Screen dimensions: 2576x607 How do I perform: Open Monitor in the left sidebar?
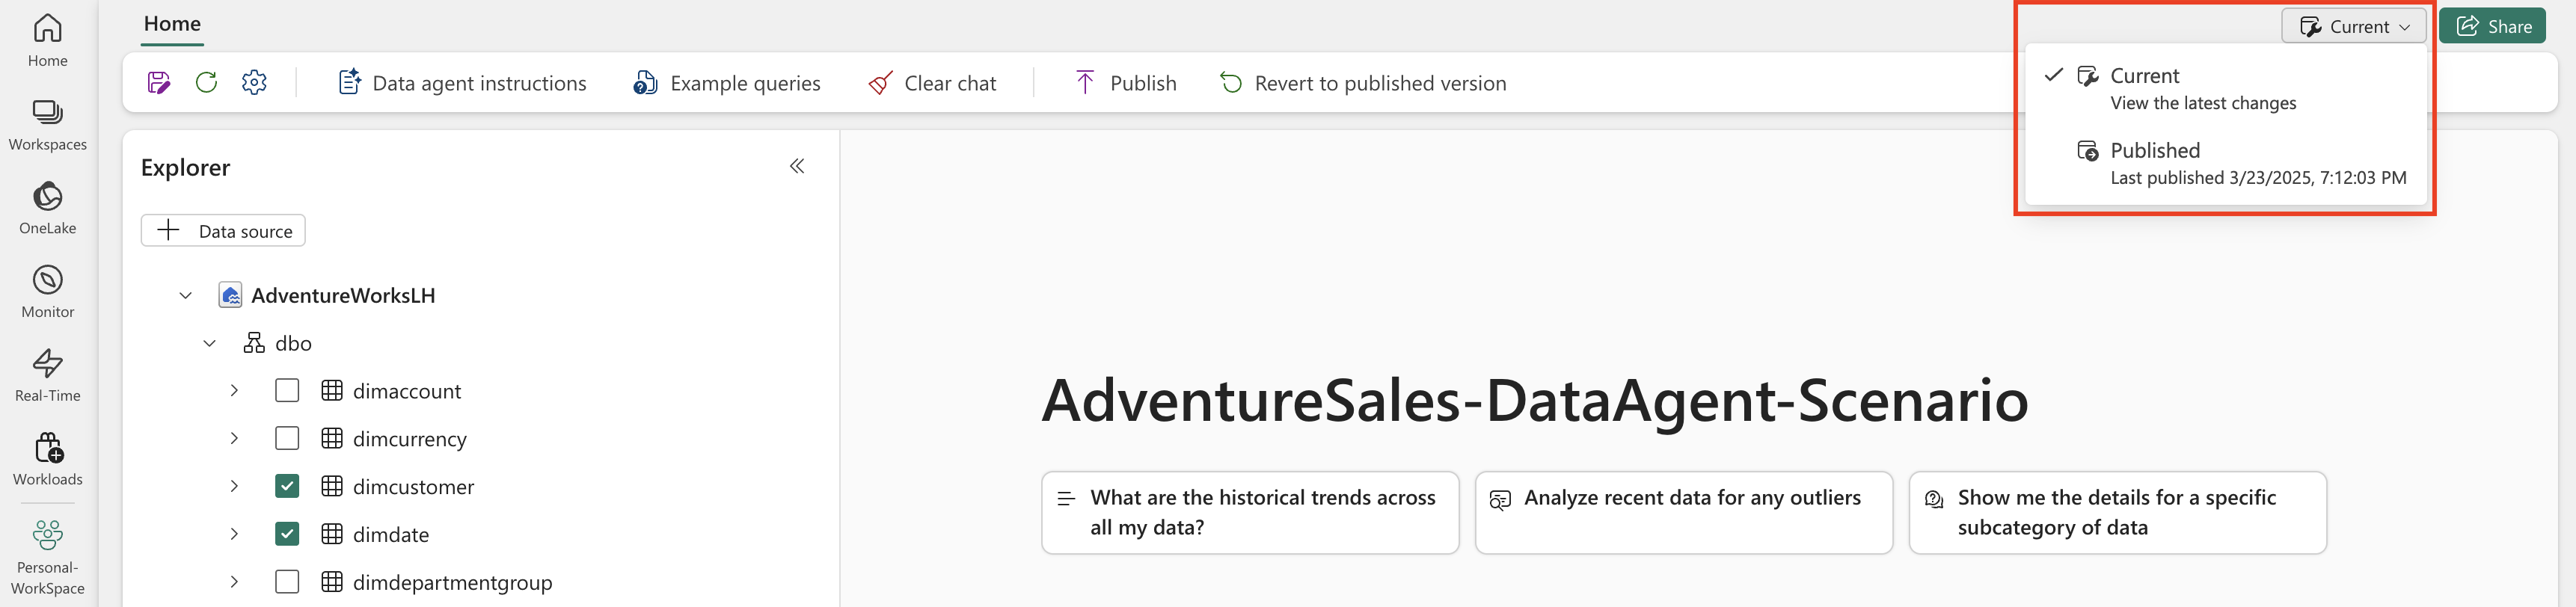click(48, 292)
